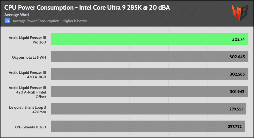Click the Arctic Liquid Freezer III Pro 360 label
254x138 pixels.
tap(27, 40)
